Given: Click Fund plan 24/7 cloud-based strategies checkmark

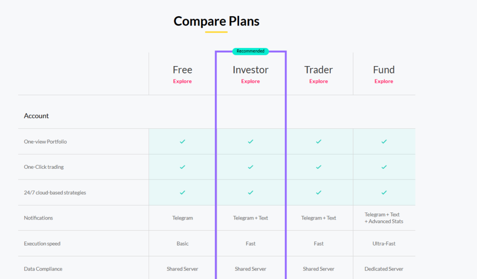Looking at the screenshot, I should [x=384, y=193].
